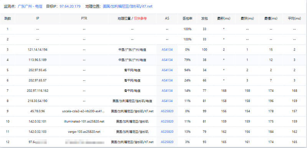Select IP cell 121.14.14.194
The width and height of the screenshot is (307, 148).
coord(38,50)
